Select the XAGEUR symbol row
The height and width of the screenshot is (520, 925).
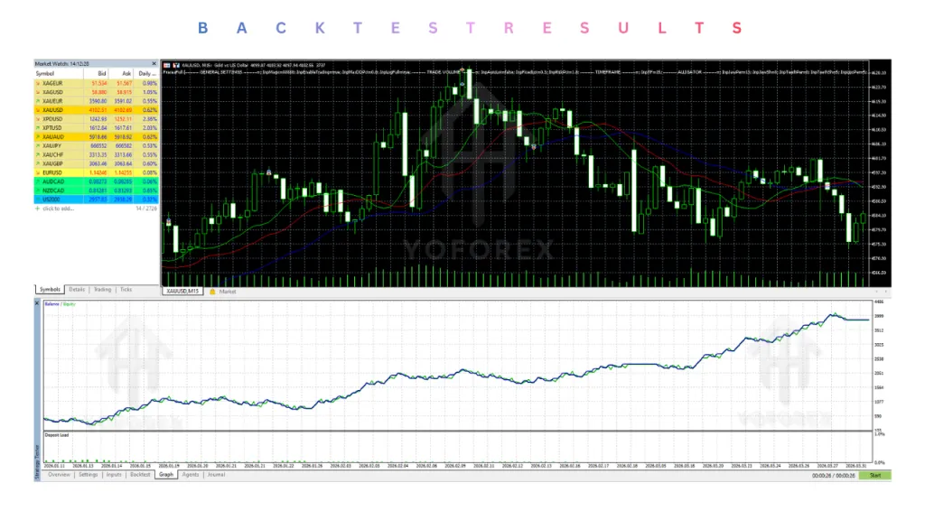[x=96, y=84]
